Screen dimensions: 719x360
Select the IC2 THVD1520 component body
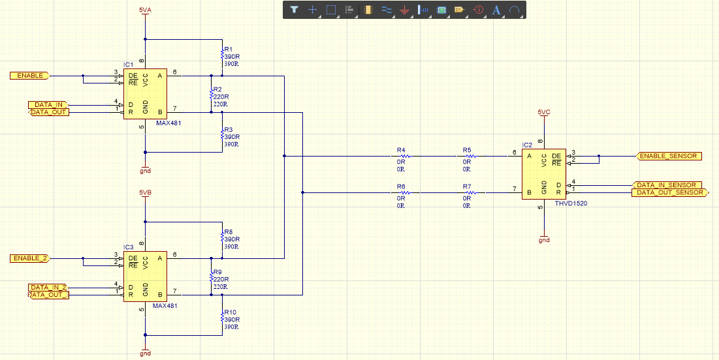tap(544, 174)
